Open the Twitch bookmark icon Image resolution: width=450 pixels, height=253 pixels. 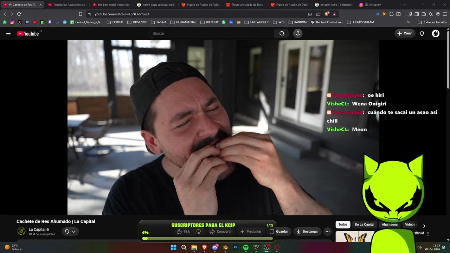coord(50,22)
